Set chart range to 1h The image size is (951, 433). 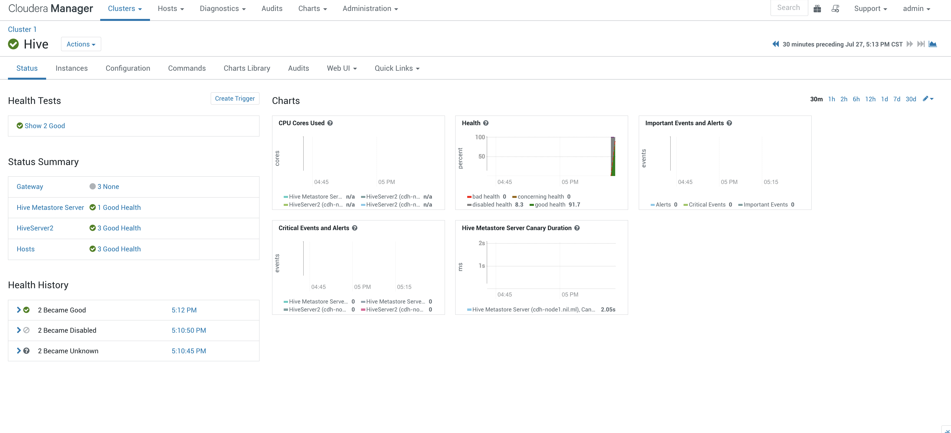832,99
